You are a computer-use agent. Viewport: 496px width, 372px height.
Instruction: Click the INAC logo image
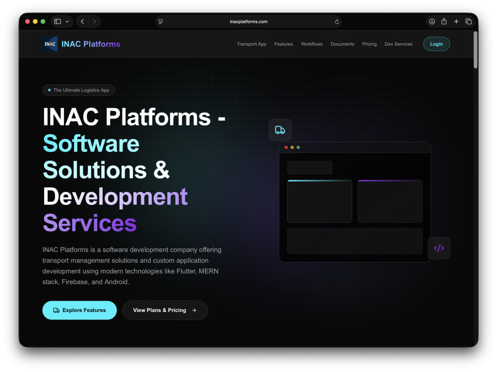50,44
